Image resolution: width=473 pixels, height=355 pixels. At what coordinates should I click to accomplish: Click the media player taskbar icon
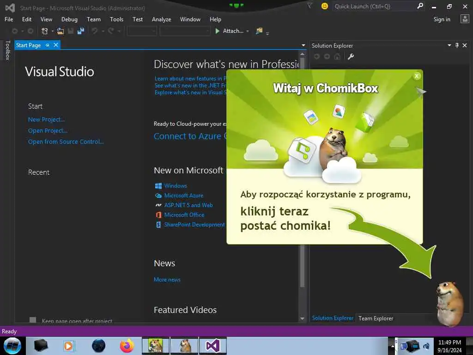pos(68,346)
